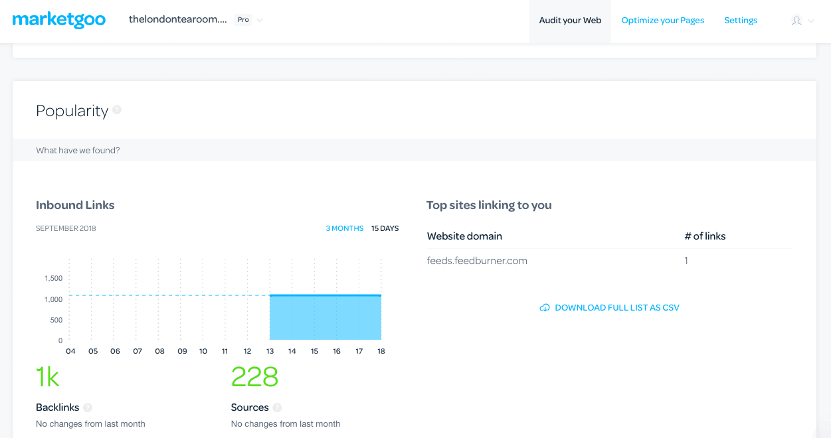Click the 228 sources count
This screenshot has height=438, width=831.
(254, 377)
